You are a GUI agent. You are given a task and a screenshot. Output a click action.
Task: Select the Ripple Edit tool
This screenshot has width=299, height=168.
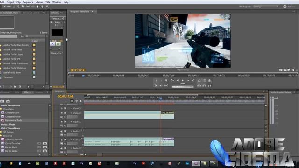[x=9, y=7]
